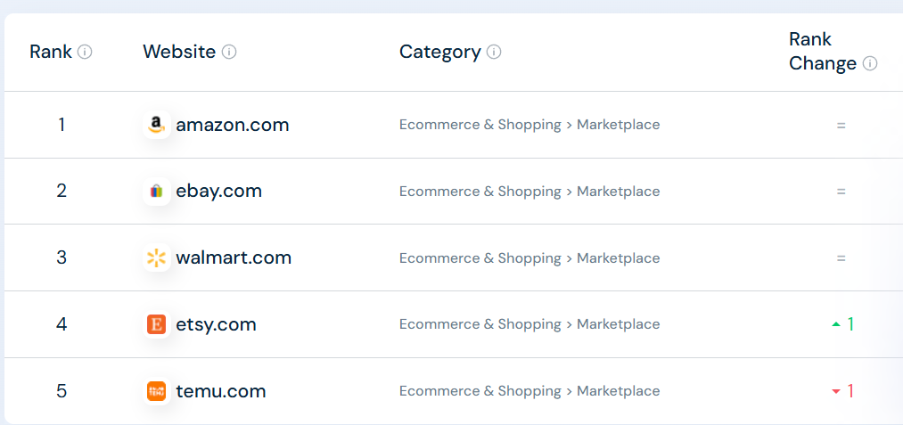The image size is (903, 425).
Task: Click the Category text in amazon.com row
Action: point(529,125)
